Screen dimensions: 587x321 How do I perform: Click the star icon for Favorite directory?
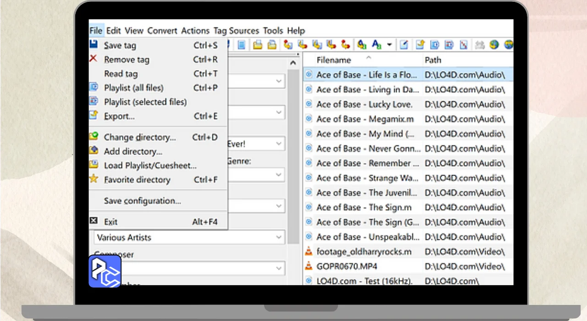coord(94,179)
